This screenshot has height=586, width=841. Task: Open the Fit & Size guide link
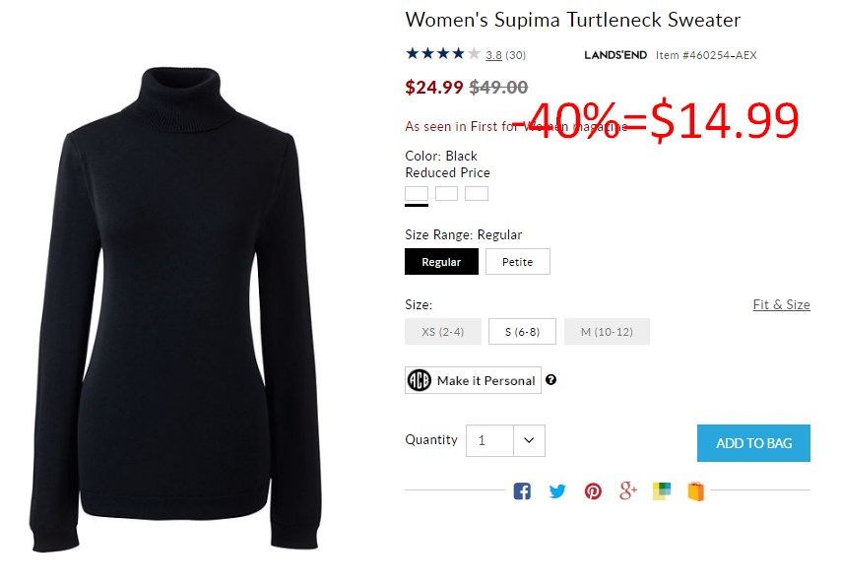click(782, 304)
